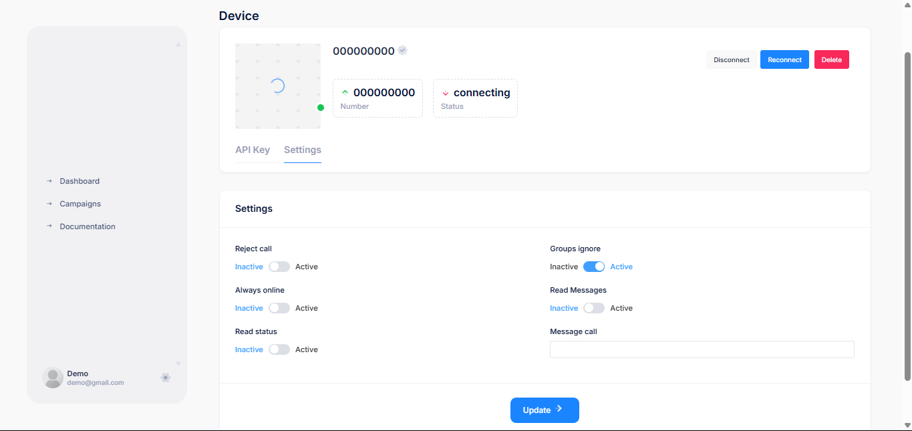This screenshot has width=912, height=431.
Task: Open Campaigns from the sidebar
Action: tap(80, 204)
